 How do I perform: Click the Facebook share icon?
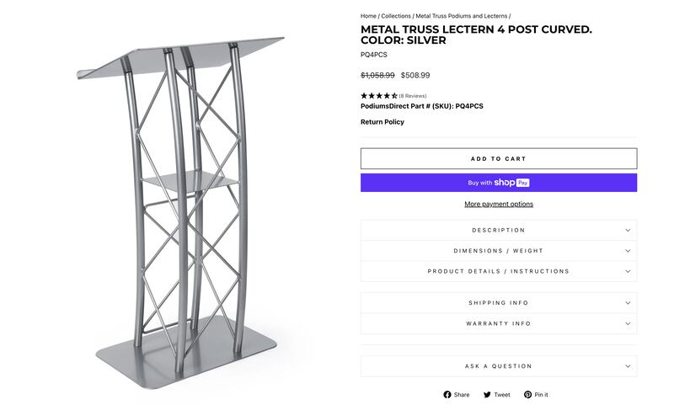(x=447, y=395)
